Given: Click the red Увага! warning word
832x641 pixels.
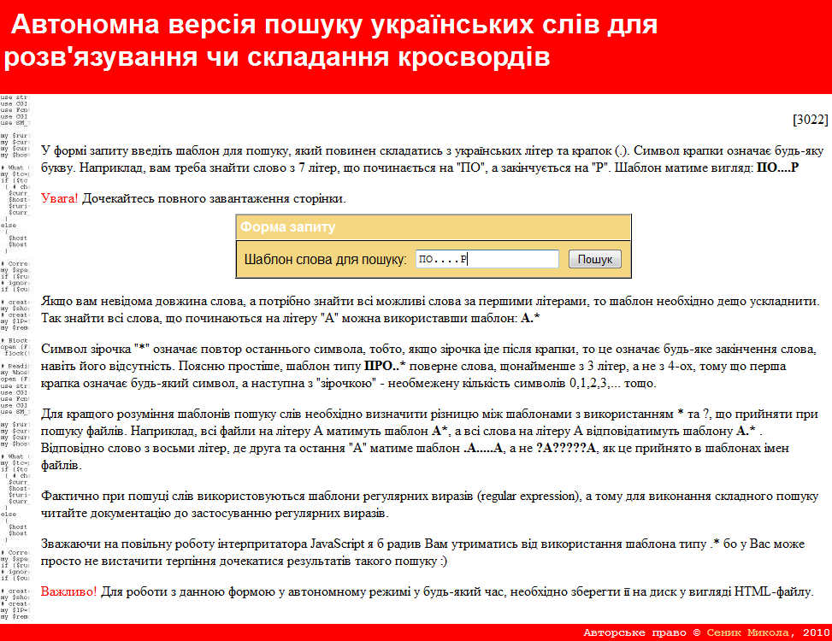Looking at the screenshot, I should pos(60,199).
